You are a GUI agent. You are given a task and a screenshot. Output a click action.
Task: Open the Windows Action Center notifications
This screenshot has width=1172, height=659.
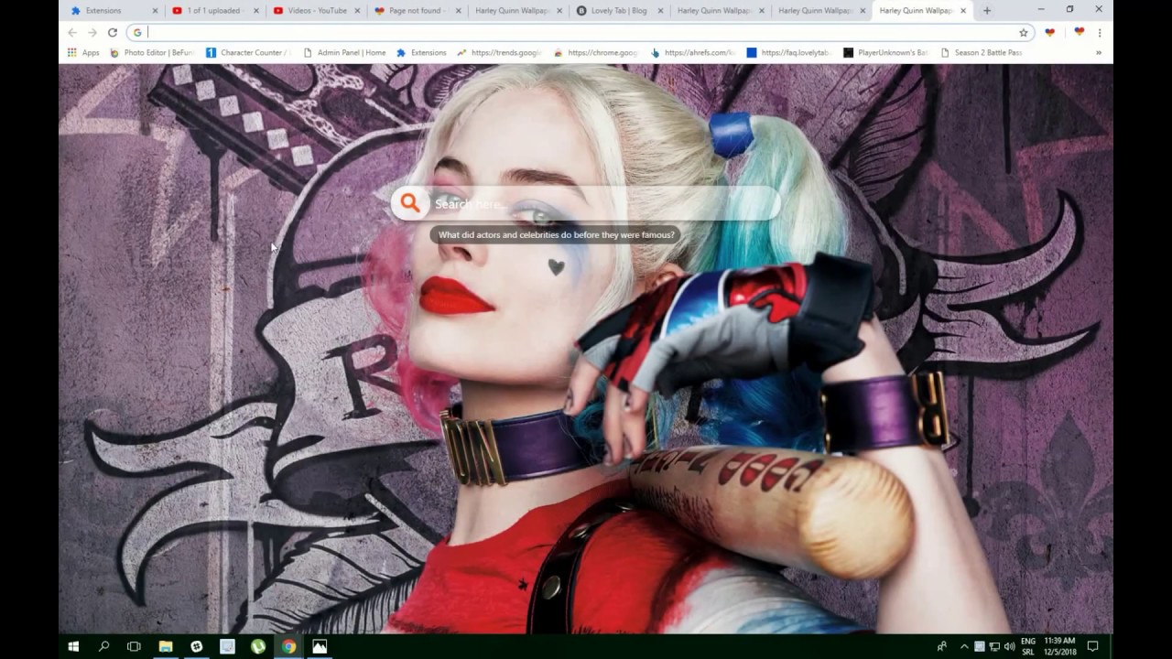[1092, 646]
